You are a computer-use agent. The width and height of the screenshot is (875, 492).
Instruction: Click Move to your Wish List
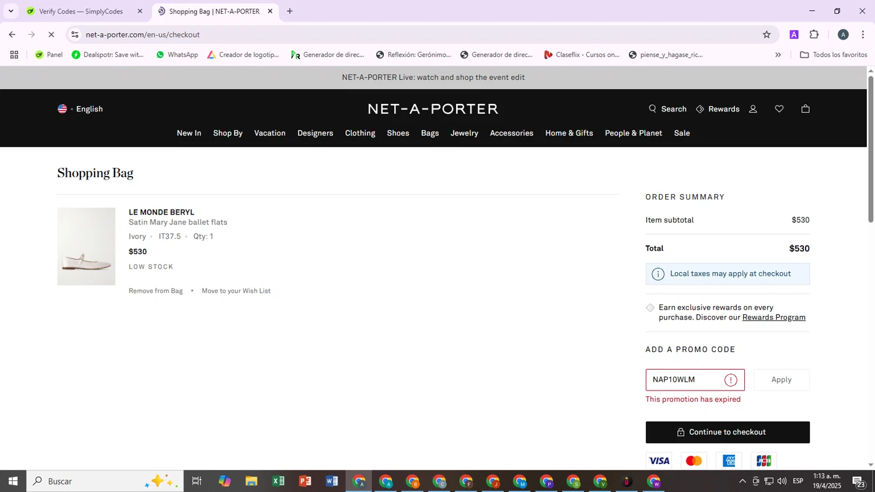click(x=236, y=291)
